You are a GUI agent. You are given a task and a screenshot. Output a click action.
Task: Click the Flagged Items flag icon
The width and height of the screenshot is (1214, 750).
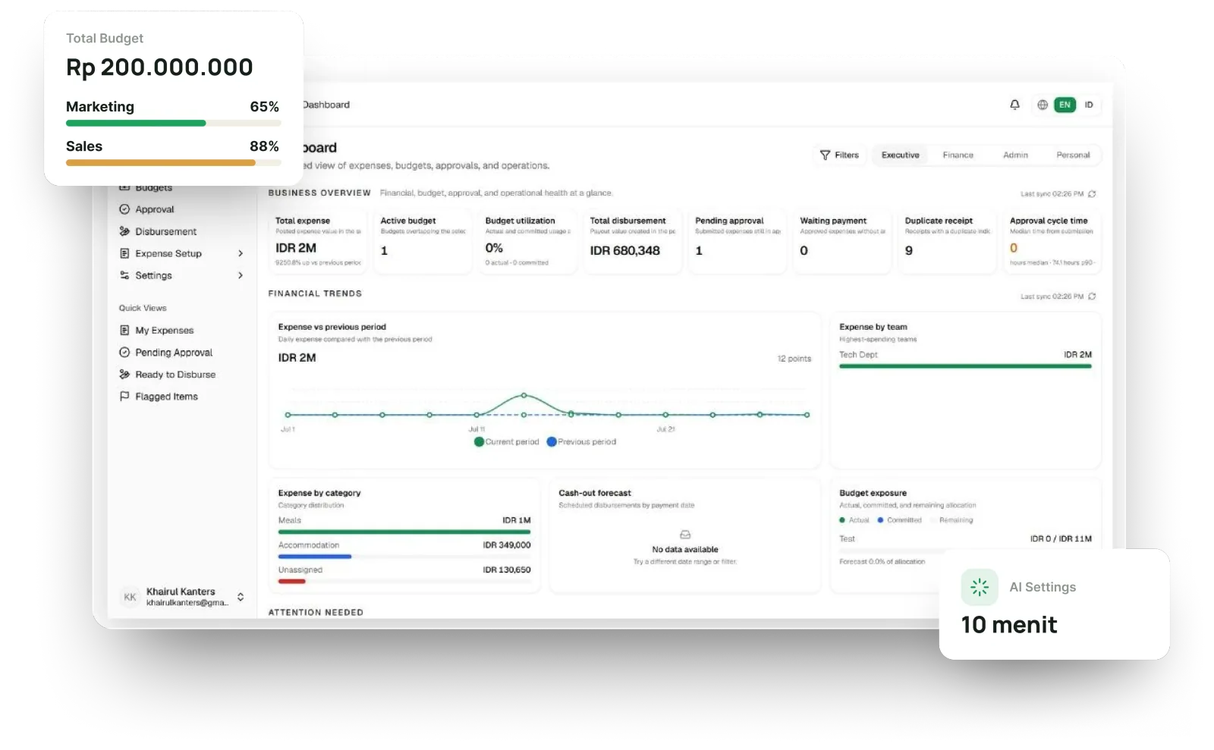tap(124, 396)
